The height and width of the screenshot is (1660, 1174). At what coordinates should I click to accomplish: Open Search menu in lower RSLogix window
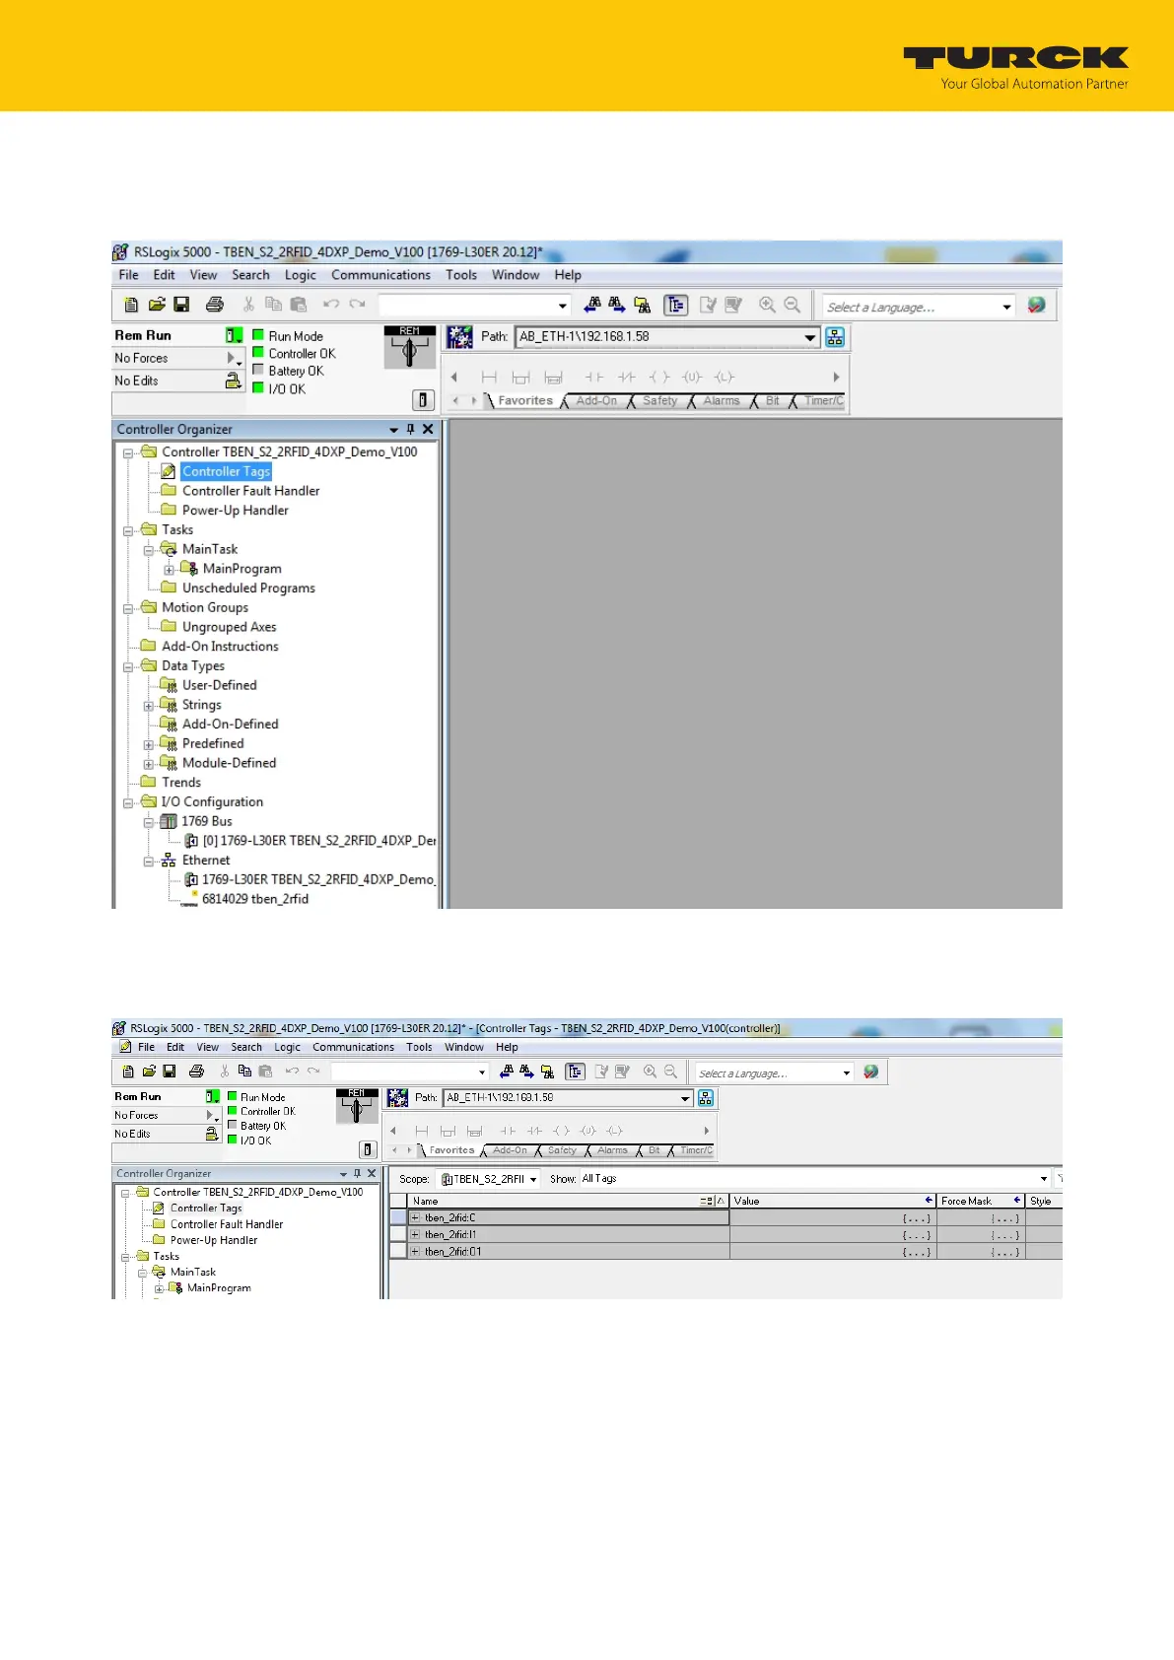pyautogui.click(x=246, y=1047)
